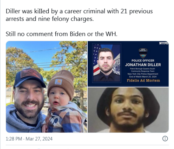
Task: Click the American flag in the officer portrait
Action: point(96,60)
